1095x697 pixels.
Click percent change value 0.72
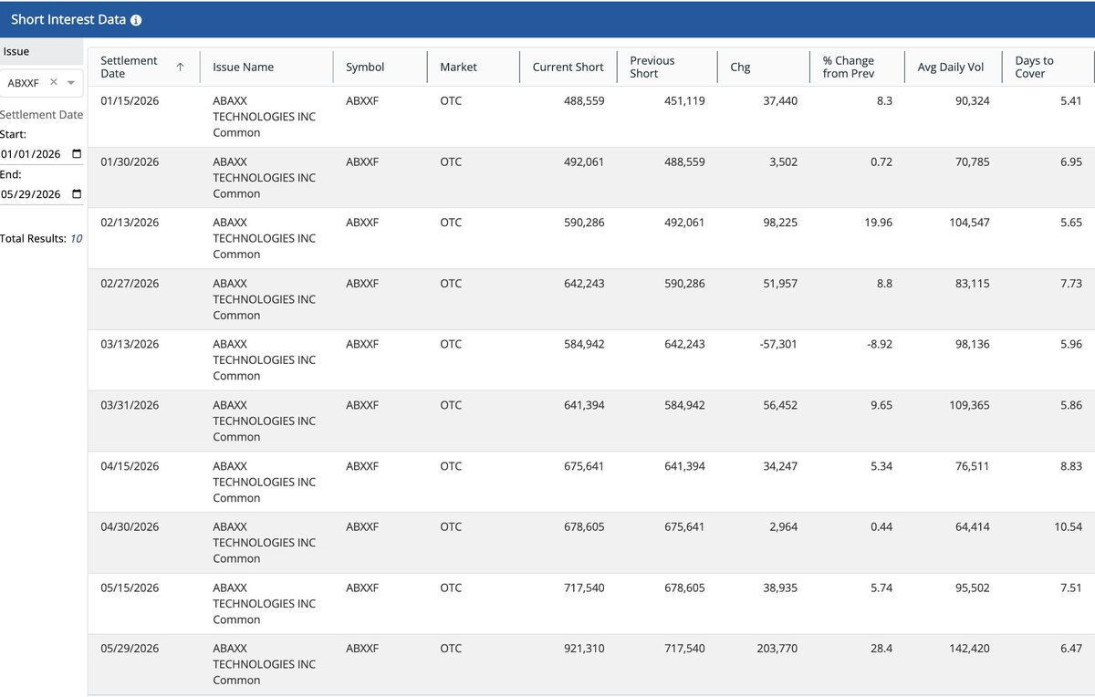pyautogui.click(x=881, y=161)
